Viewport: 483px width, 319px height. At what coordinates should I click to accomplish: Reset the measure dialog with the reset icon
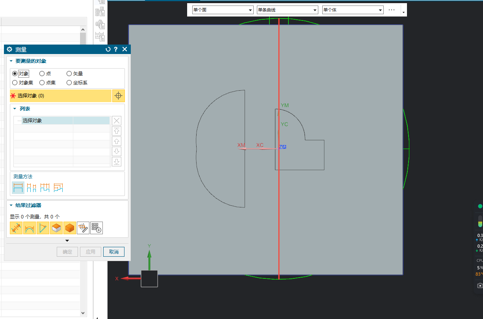(x=108, y=49)
